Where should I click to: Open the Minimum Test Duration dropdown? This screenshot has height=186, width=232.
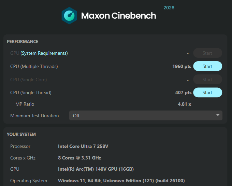coord(146,116)
